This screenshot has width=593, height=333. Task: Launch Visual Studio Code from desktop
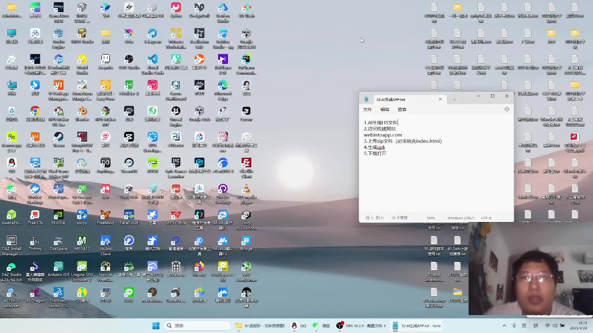152,60
